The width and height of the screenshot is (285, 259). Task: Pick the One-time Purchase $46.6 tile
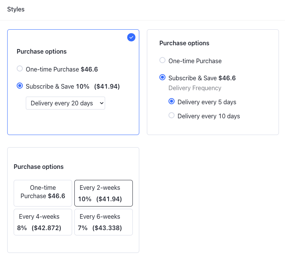(x=43, y=193)
